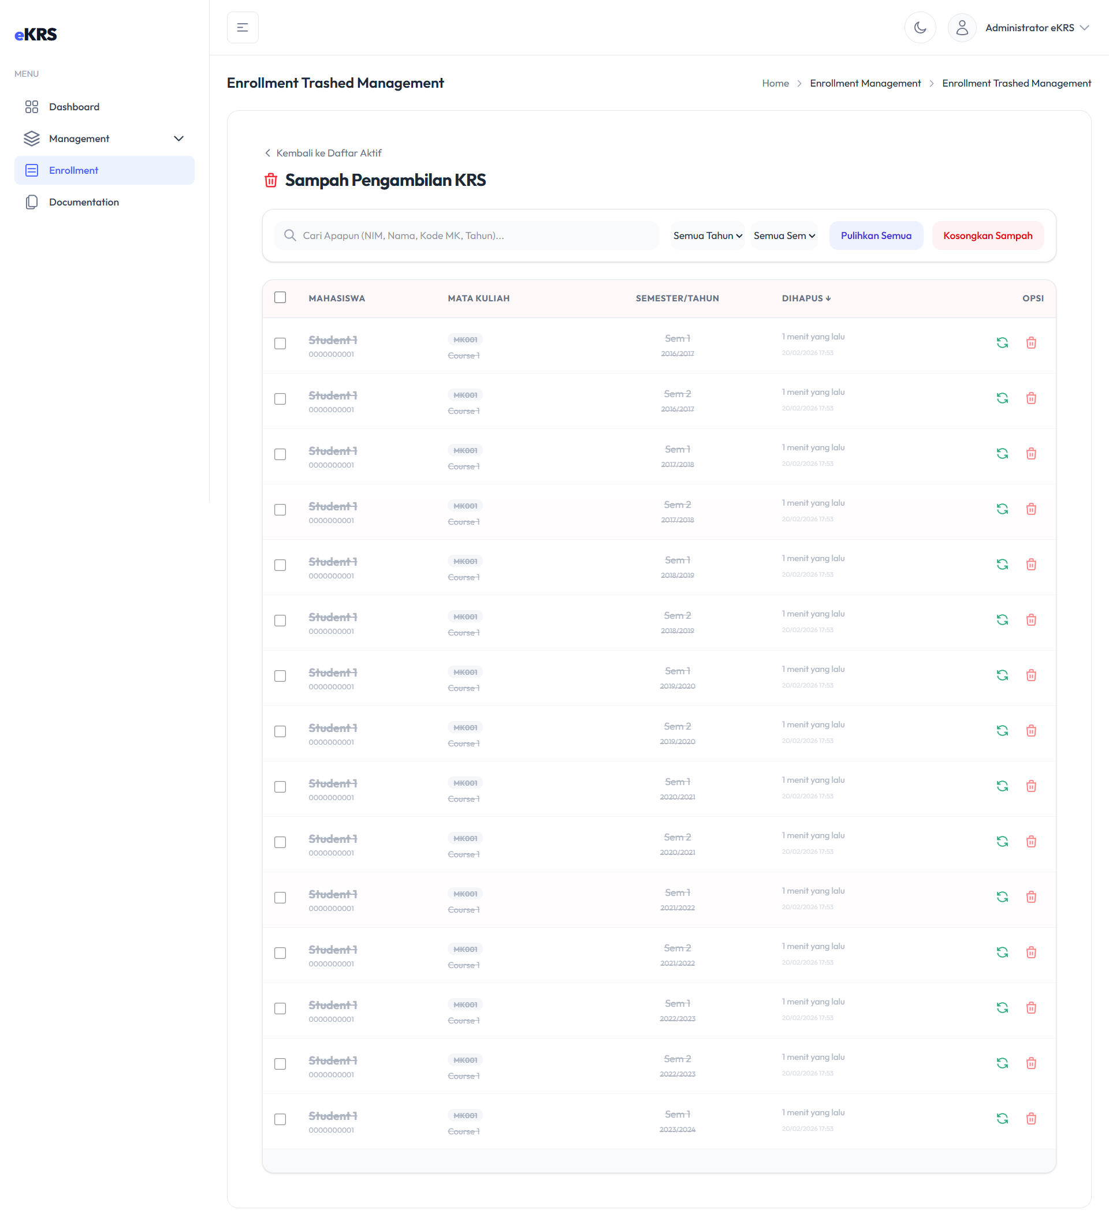1109x1225 pixels.
Task: Check the select-all checkbox in table header
Action: tap(280, 297)
